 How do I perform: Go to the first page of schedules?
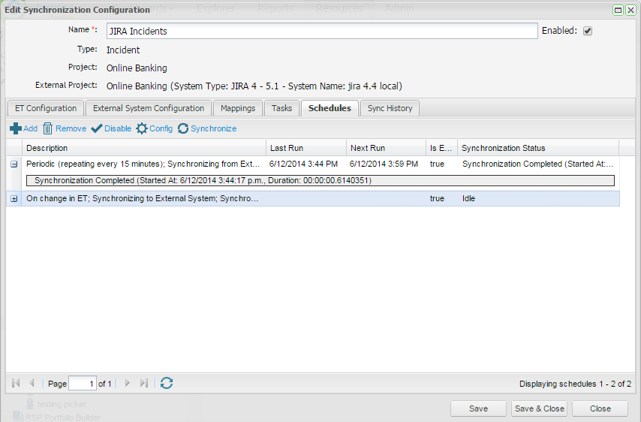(x=16, y=383)
